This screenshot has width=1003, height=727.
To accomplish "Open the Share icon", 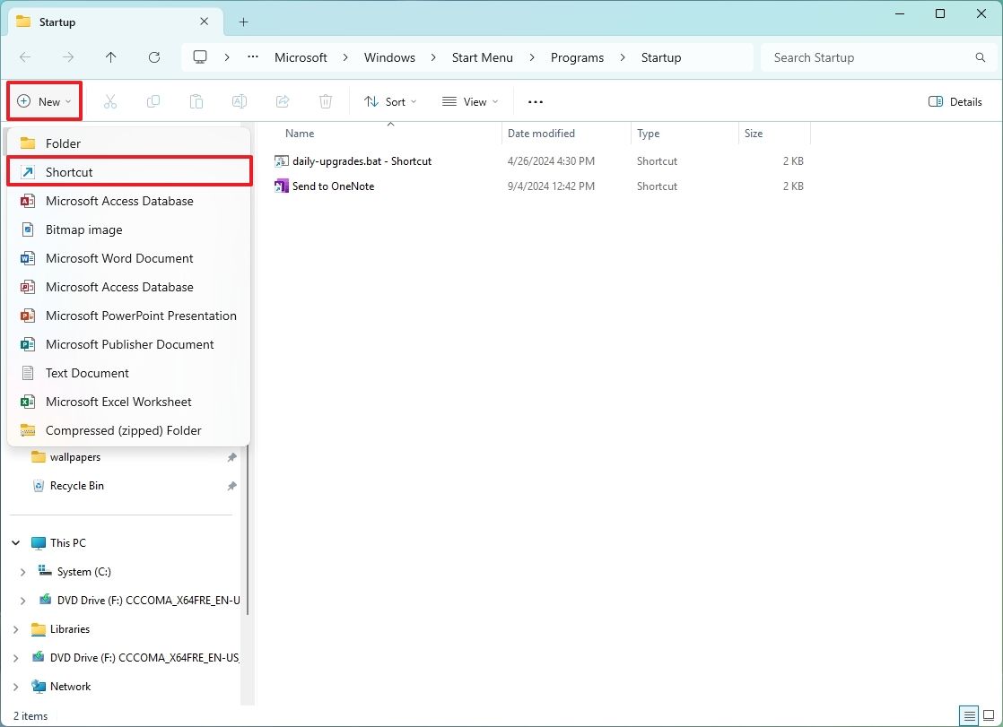I will coord(283,100).
